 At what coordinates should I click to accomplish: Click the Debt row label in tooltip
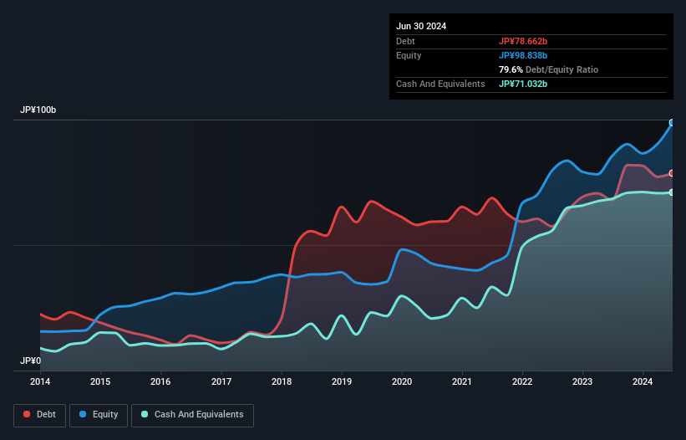(x=405, y=41)
